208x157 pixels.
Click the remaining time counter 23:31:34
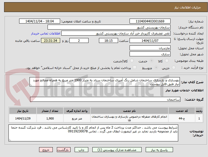pos(51,40)
